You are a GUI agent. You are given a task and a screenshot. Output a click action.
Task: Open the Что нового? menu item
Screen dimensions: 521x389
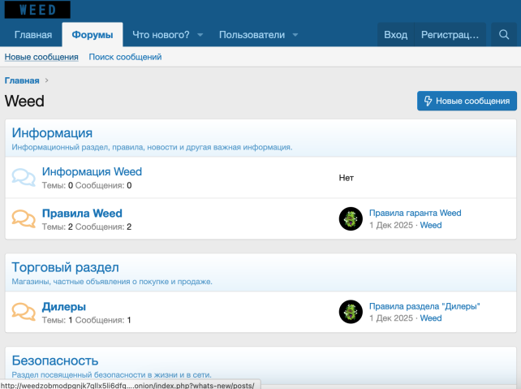click(161, 35)
